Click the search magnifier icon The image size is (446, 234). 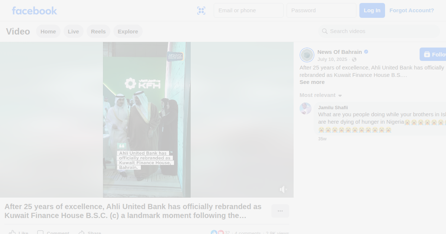coord(324,31)
